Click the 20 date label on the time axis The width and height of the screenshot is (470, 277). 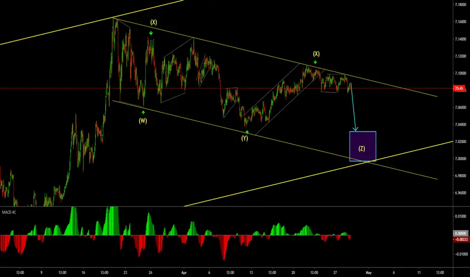[x=293, y=273]
